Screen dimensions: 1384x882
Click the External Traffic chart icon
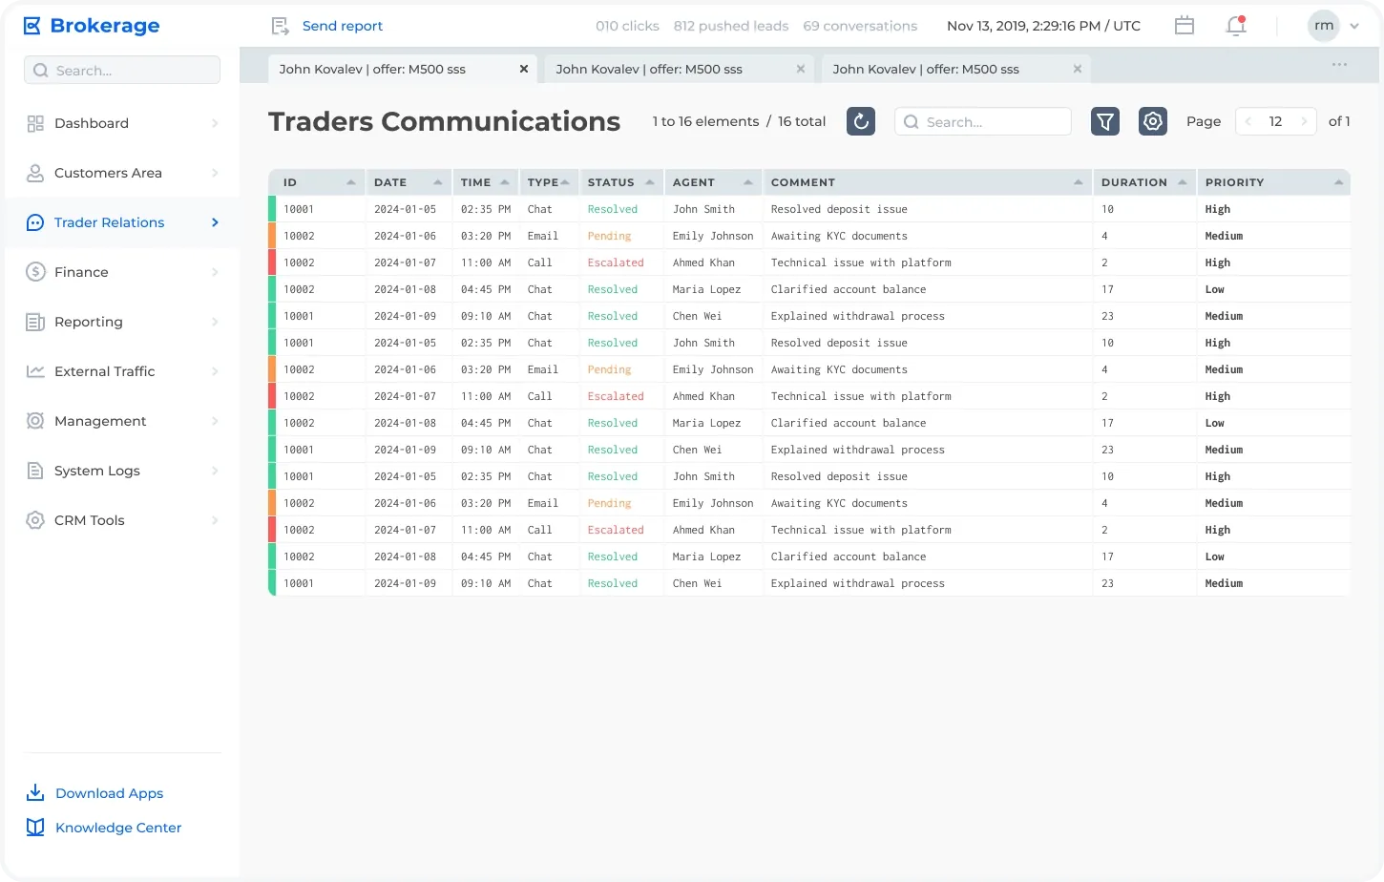click(35, 371)
